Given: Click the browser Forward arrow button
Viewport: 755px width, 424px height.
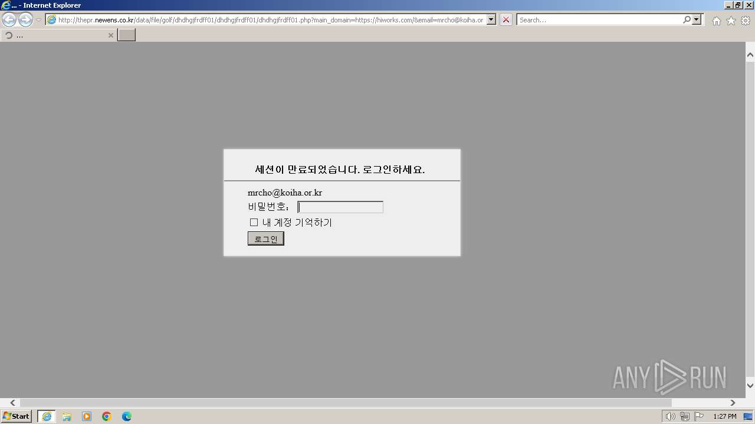Looking at the screenshot, I should tap(25, 20).
